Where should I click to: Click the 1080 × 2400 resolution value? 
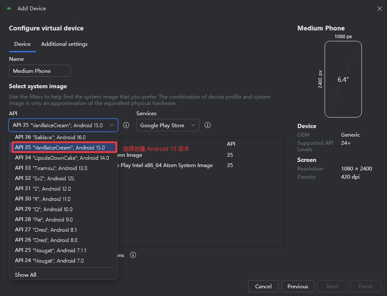click(x=357, y=169)
